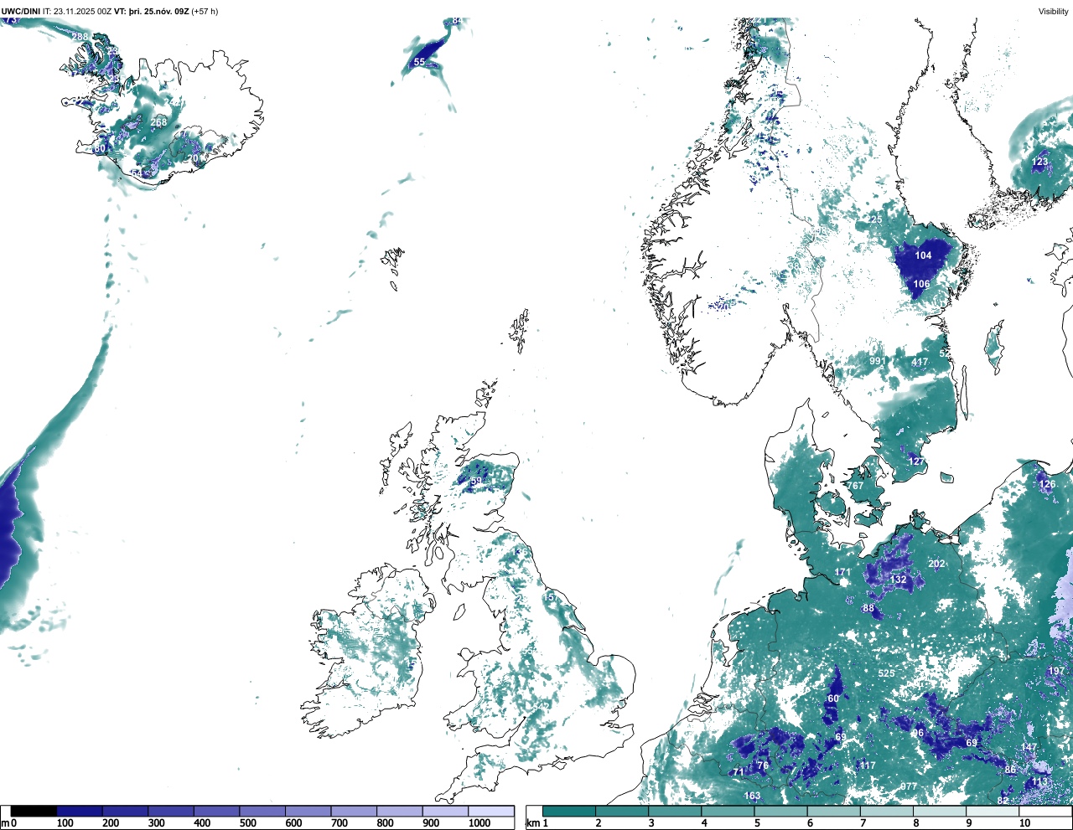Click the valid time 'þri. 25.nóv. 09Z'
This screenshot has height=830, width=1073.
[x=159, y=11]
